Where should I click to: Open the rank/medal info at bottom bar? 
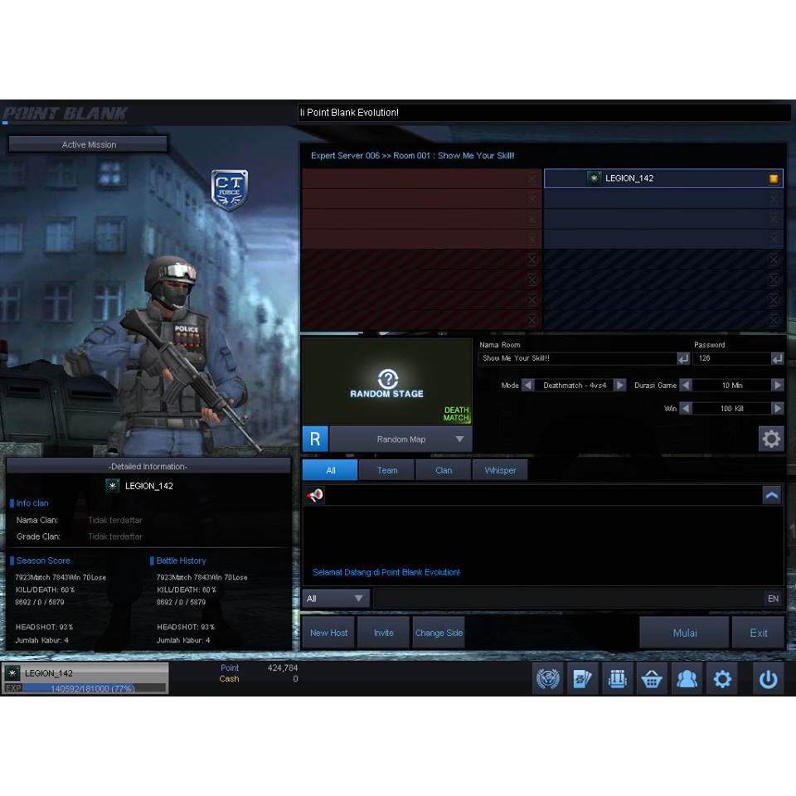click(548, 678)
